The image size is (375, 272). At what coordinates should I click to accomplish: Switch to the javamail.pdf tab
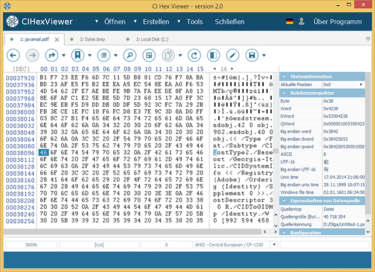(x=34, y=39)
